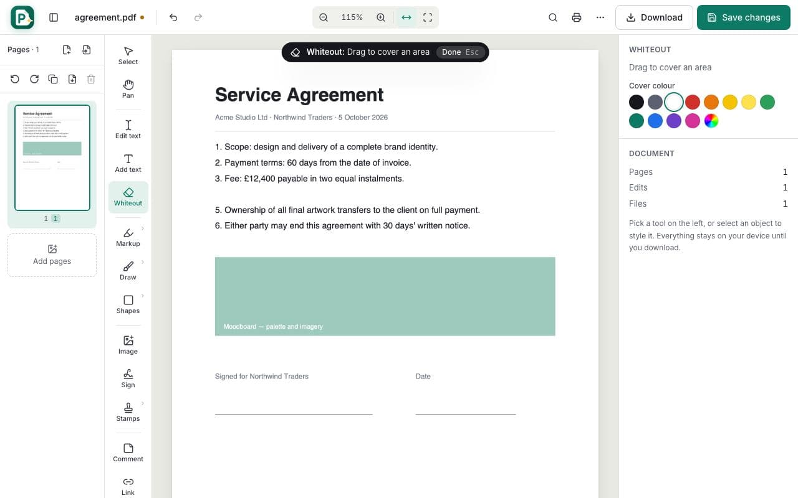Undo the last edit in top toolbar
798x498 pixels.
(173, 17)
